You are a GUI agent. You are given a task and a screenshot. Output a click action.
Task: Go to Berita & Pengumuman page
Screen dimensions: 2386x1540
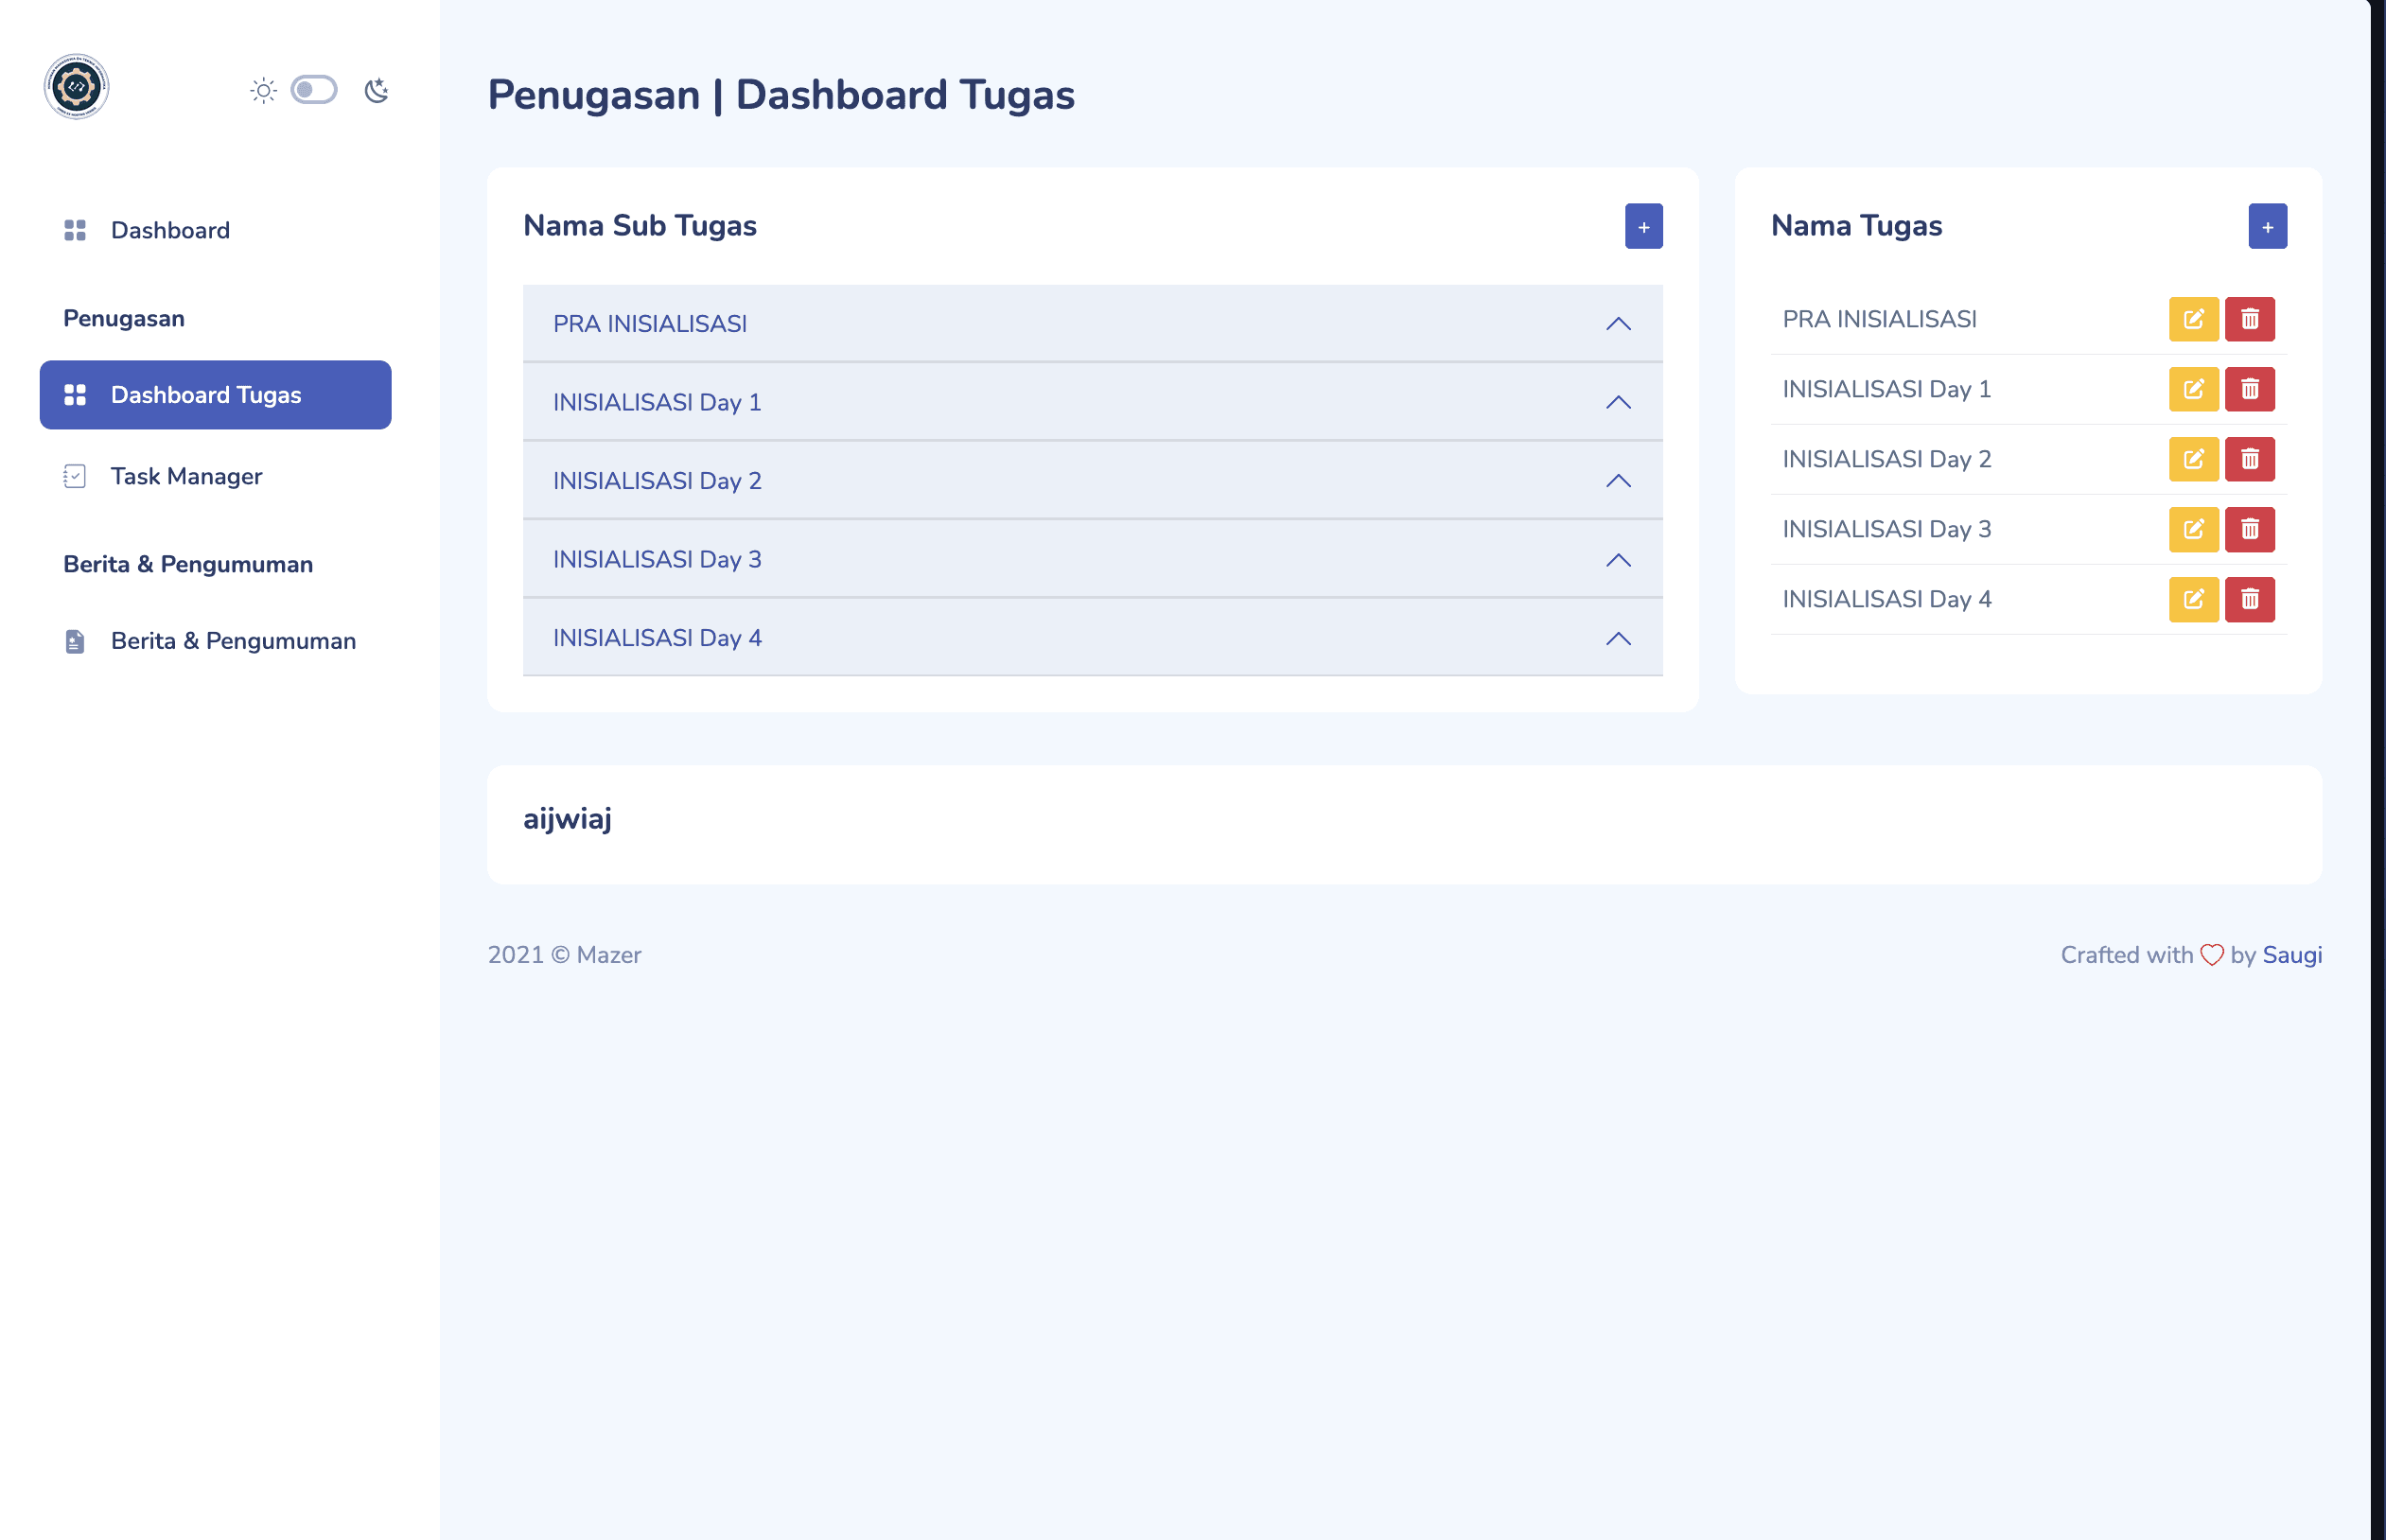pyautogui.click(x=232, y=641)
